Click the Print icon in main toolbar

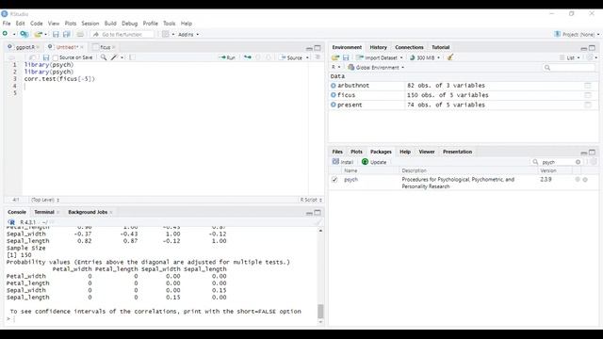[80, 34]
